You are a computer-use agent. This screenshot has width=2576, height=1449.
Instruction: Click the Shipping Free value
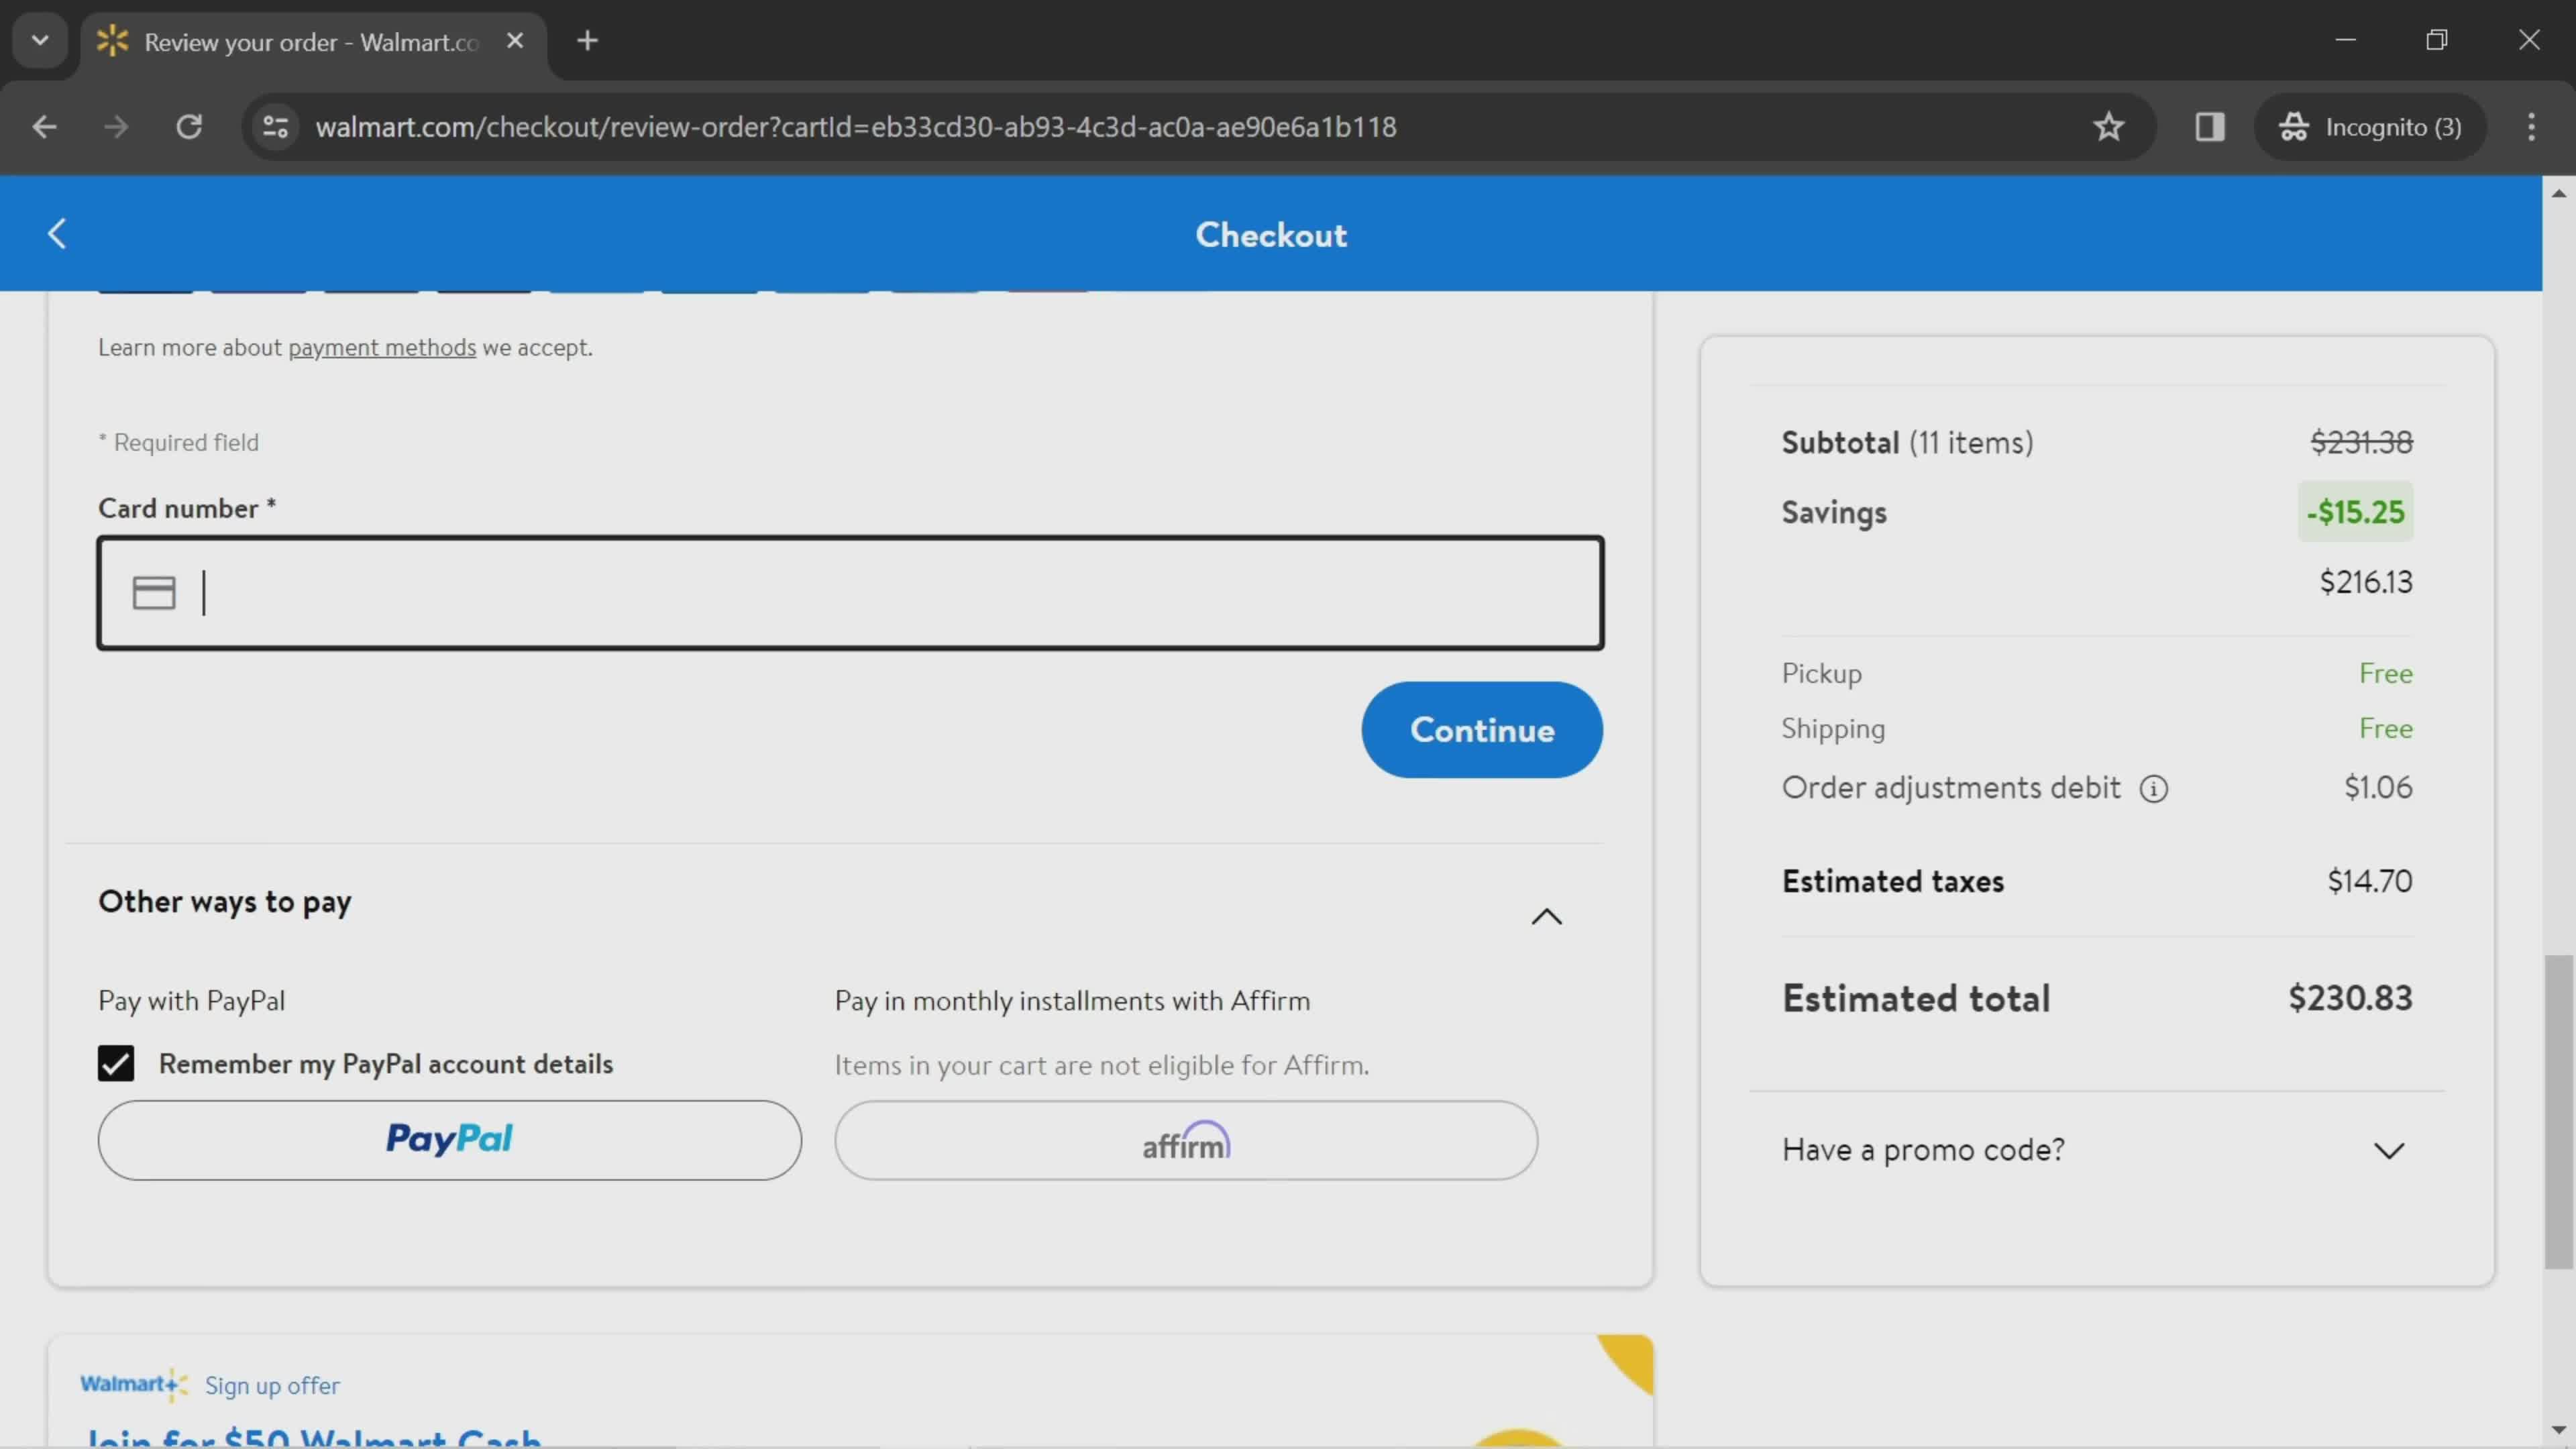click(2385, 728)
